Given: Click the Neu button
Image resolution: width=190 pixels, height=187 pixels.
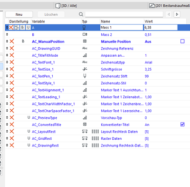Looking at the screenshot, I should [x=19, y=14].
